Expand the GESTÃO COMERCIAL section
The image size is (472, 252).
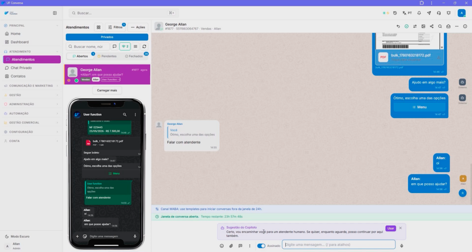[x=31, y=123]
